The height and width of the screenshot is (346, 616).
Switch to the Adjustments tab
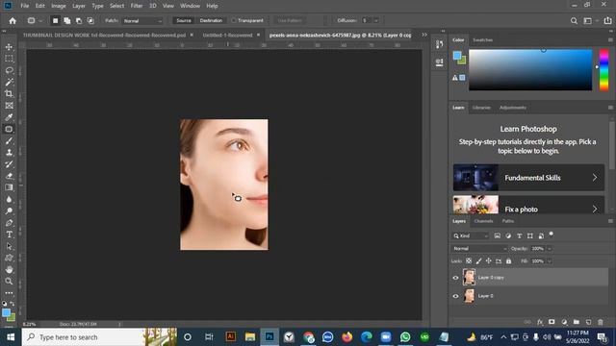(x=512, y=108)
